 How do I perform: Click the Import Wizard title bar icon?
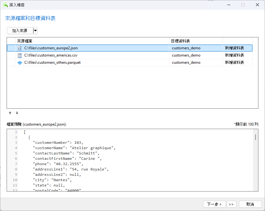point(6,5)
